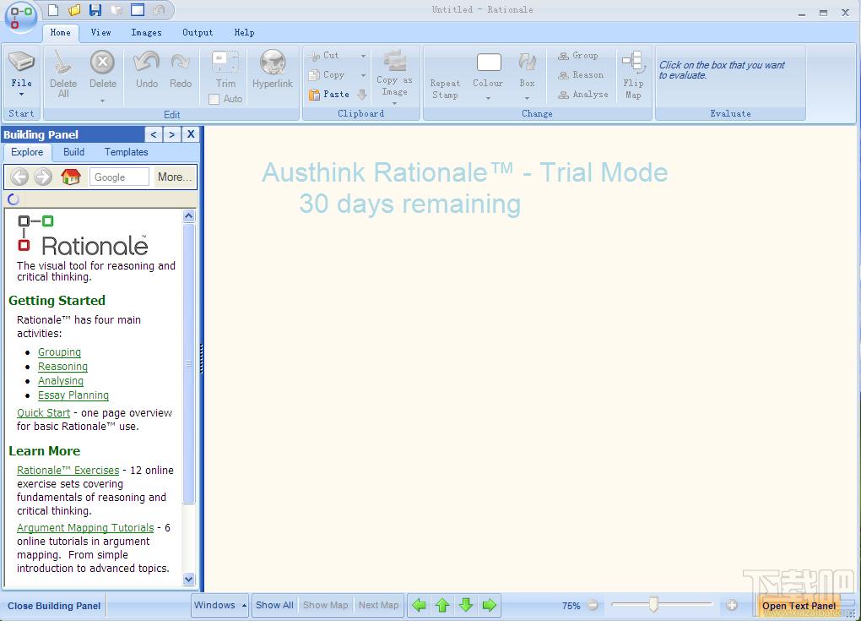Click the Repeat Stamp tool
861x621 pixels.
click(x=445, y=89)
